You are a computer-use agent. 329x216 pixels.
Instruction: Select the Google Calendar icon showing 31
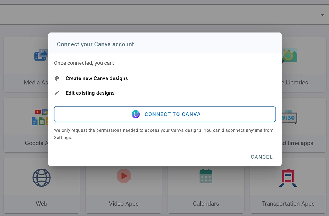click(x=44, y=112)
